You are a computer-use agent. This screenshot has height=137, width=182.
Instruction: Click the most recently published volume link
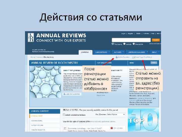[x=103, y=122]
